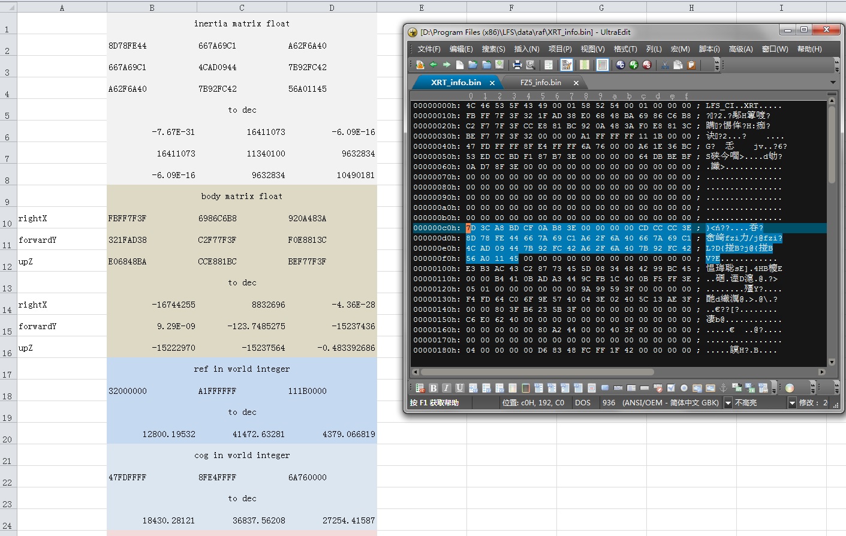Select the 'body matrix float' heading cell
This screenshot has height=536, width=846.
pyautogui.click(x=242, y=196)
